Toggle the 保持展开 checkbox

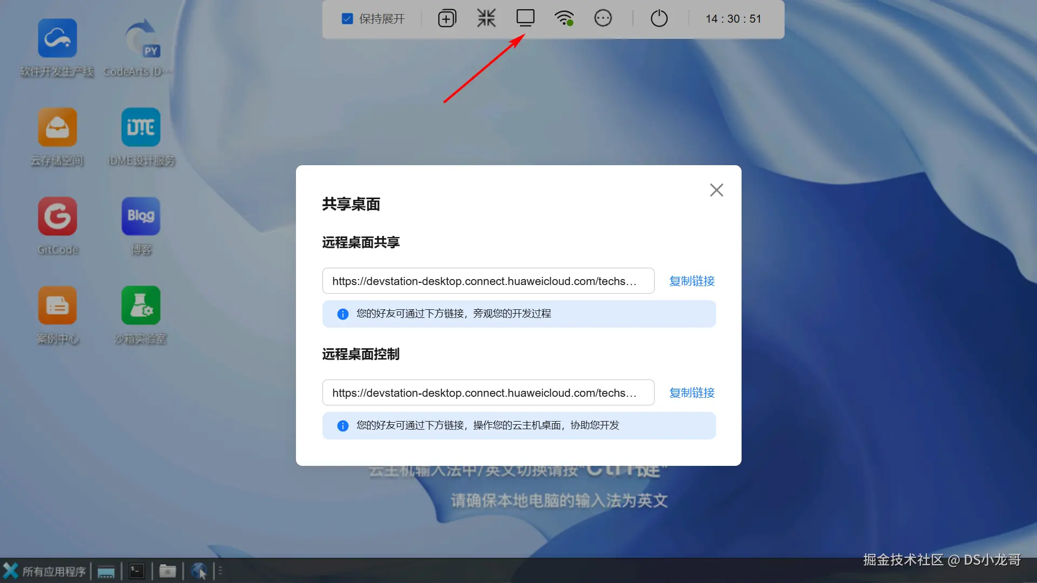point(347,19)
